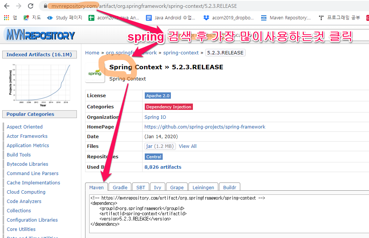Switch to the Buildr tab
This screenshot has width=369, height=238.
click(230, 187)
